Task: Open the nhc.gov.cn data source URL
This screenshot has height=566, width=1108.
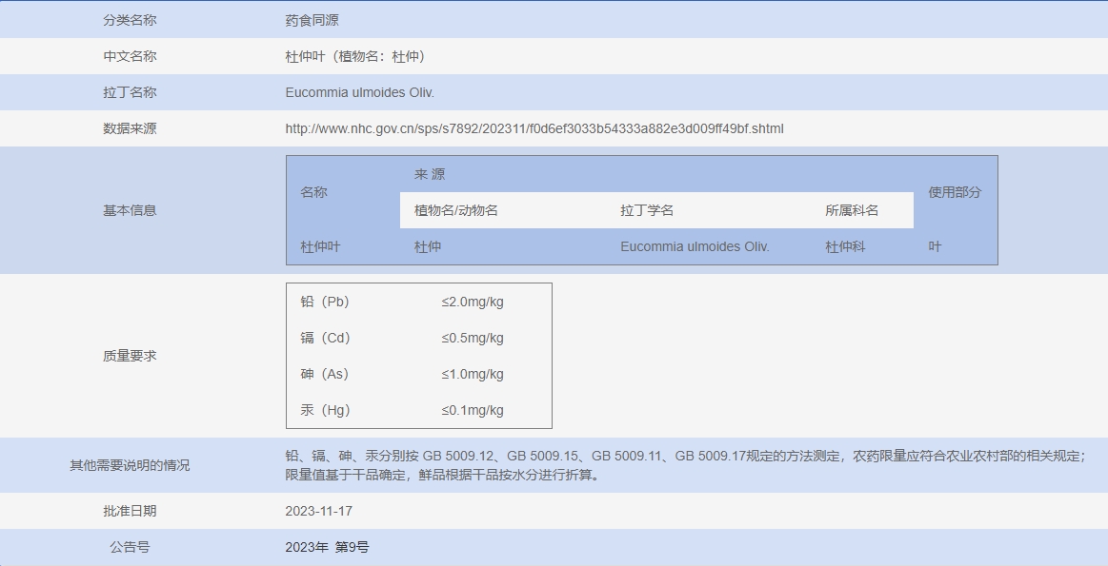Action: tap(534, 128)
